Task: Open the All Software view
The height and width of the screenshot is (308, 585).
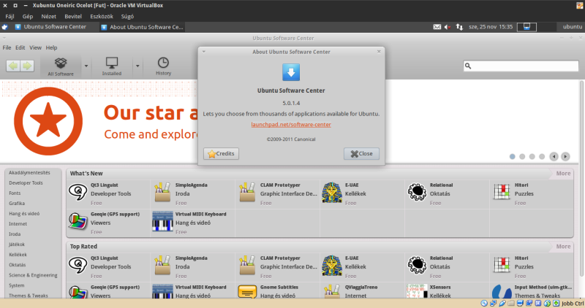Action: coord(61,66)
